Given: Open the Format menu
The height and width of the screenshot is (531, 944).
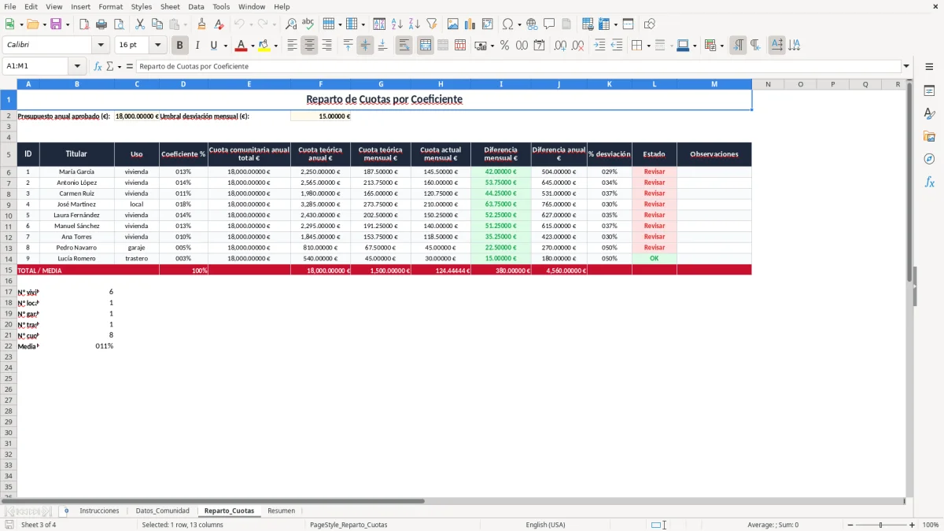Looking at the screenshot, I should [x=111, y=6].
